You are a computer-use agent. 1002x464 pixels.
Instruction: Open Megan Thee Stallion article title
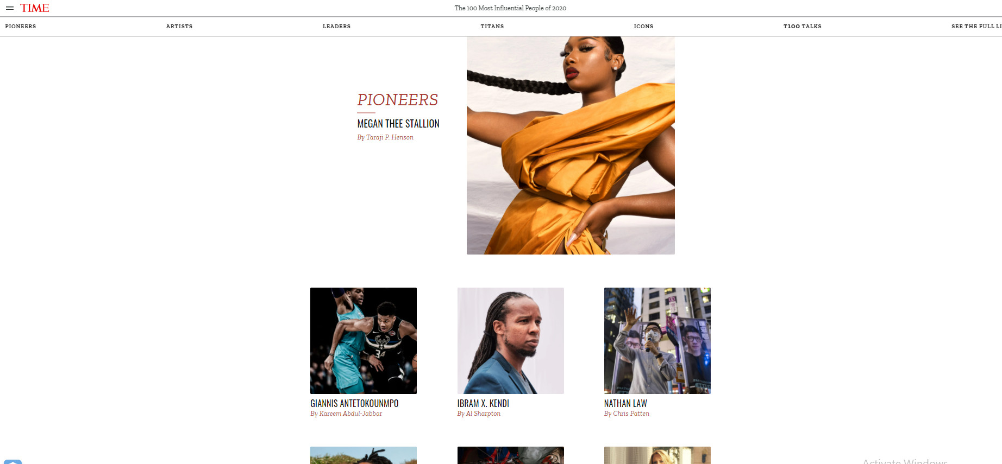click(398, 124)
